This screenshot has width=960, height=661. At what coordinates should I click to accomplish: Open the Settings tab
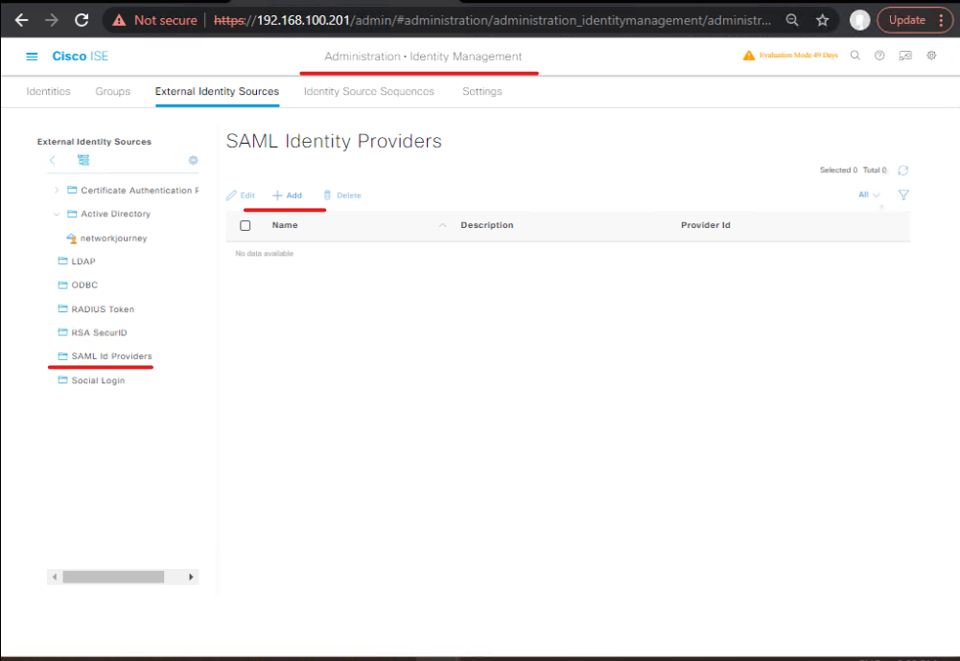pos(481,91)
